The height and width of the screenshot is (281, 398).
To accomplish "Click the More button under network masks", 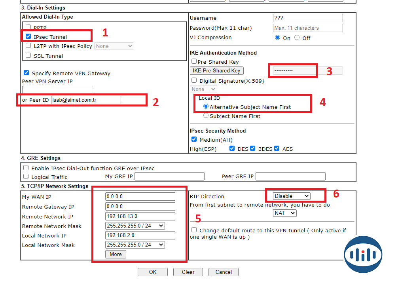I will 116,254.
